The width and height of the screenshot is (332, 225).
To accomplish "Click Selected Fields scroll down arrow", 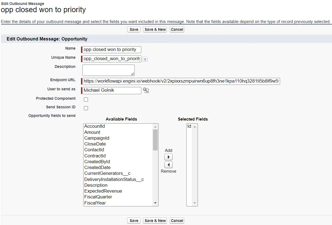I will click(x=195, y=203).
